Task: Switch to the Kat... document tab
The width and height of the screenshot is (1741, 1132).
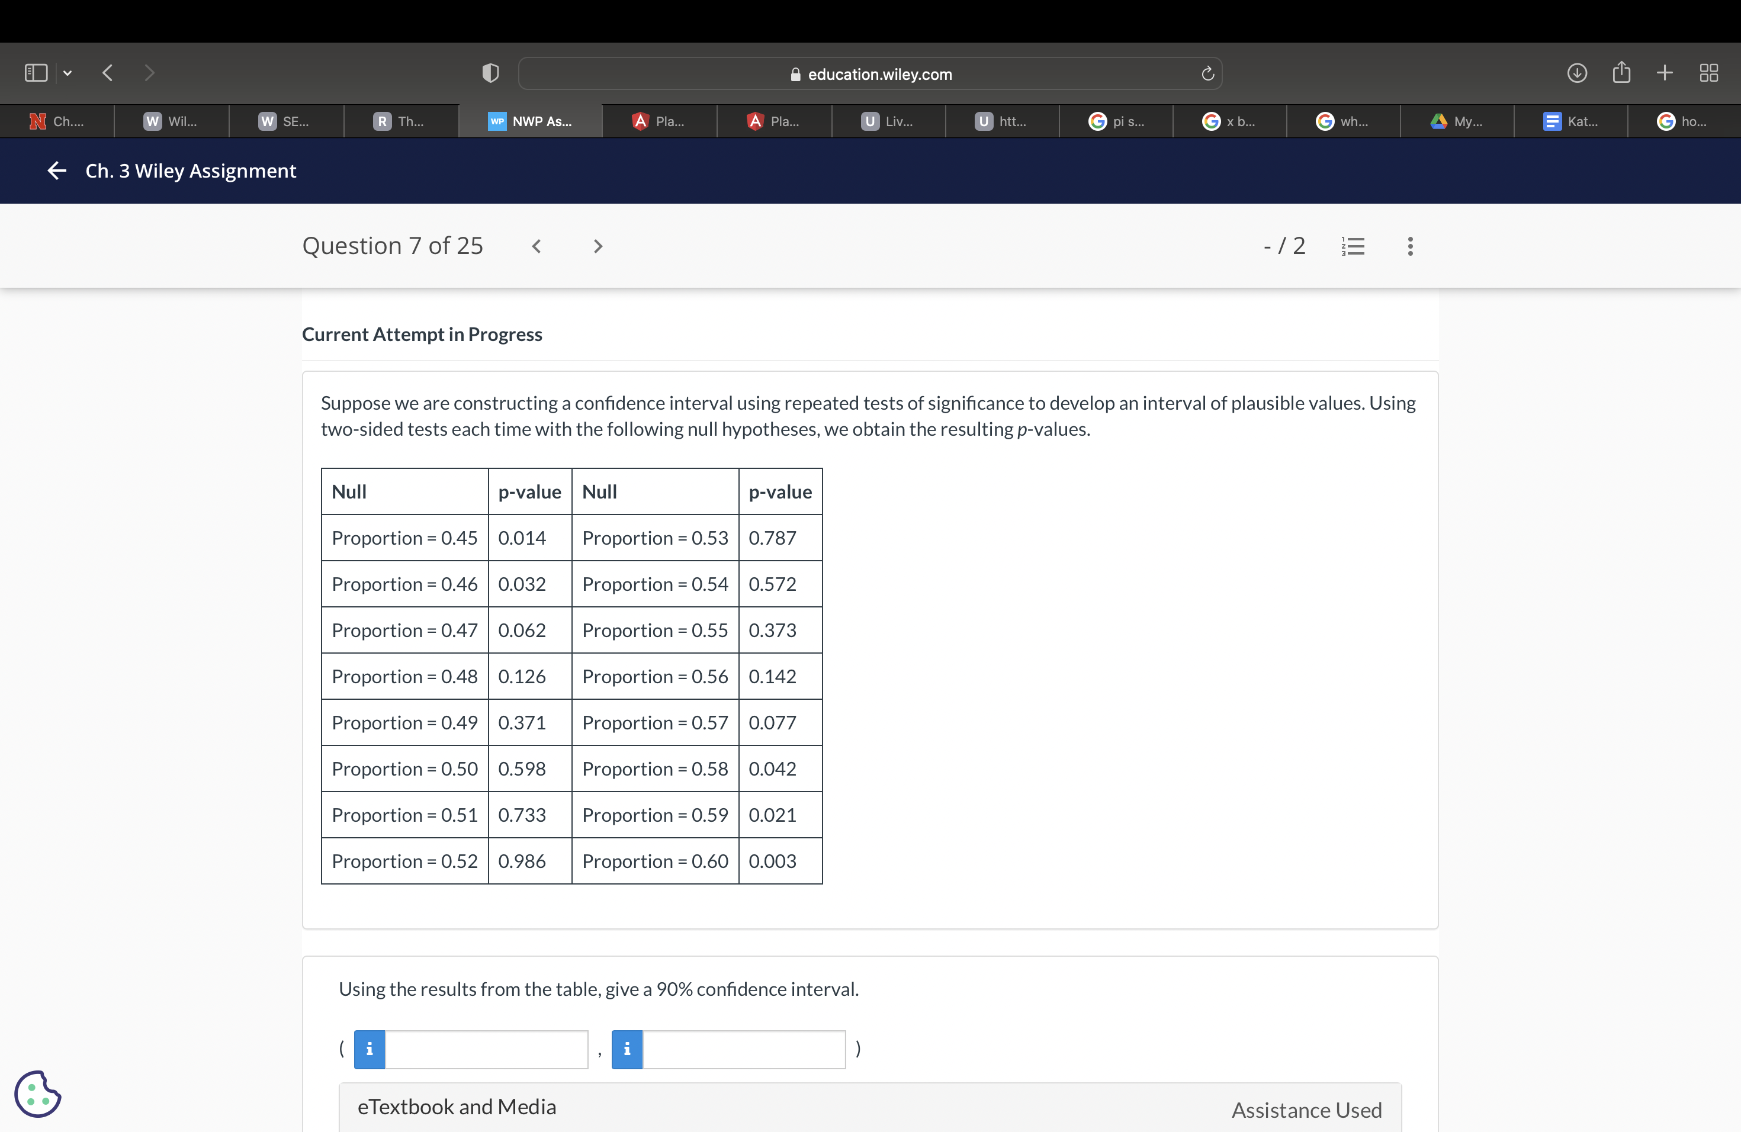Action: 1570,121
